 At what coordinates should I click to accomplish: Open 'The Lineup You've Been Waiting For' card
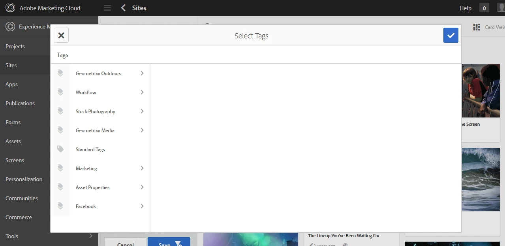click(x=344, y=236)
